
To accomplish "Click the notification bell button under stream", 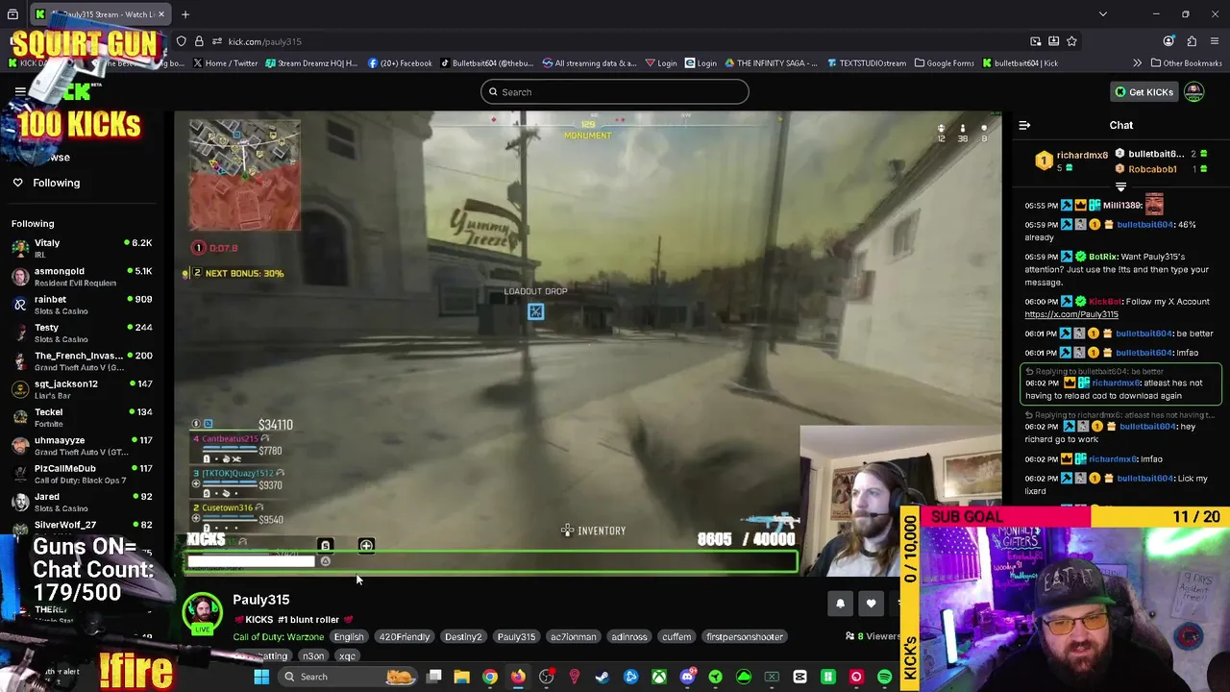I will click(x=840, y=604).
